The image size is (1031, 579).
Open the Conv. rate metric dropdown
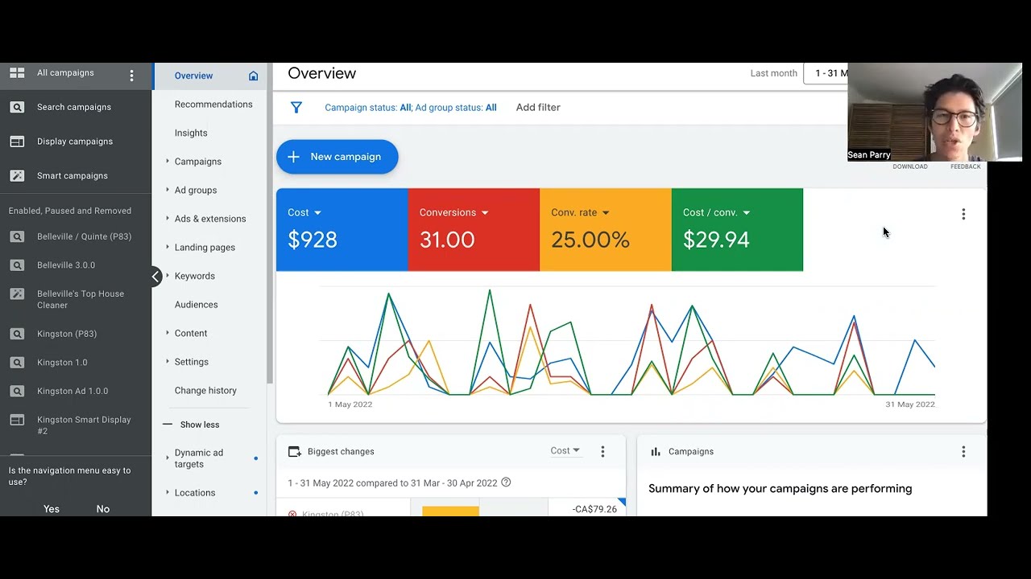click(x=606, y=213)
